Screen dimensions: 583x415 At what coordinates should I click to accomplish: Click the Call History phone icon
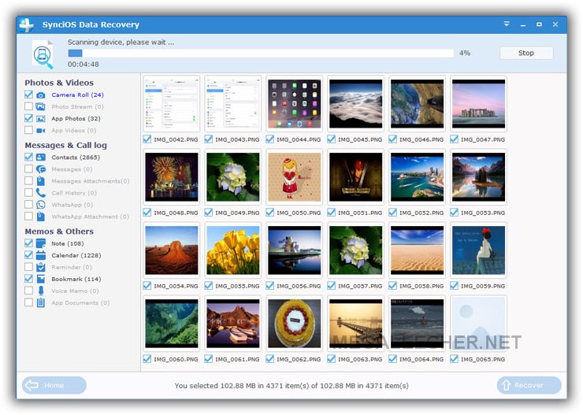[x=40, y=193]
